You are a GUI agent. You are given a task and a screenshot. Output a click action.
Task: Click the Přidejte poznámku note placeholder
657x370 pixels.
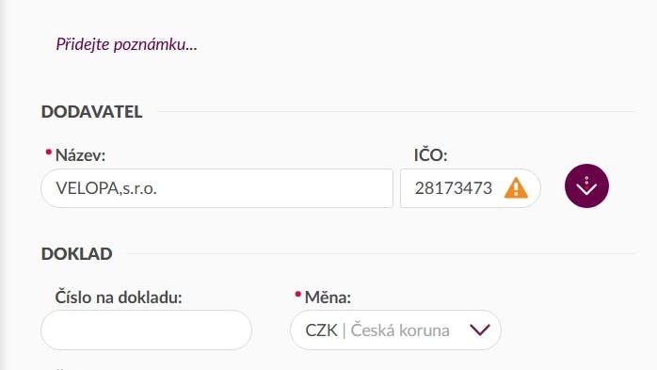126,44
